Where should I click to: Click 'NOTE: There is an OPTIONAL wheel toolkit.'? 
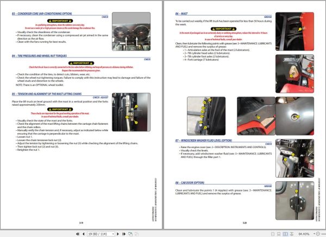click(x=40, y=85)
